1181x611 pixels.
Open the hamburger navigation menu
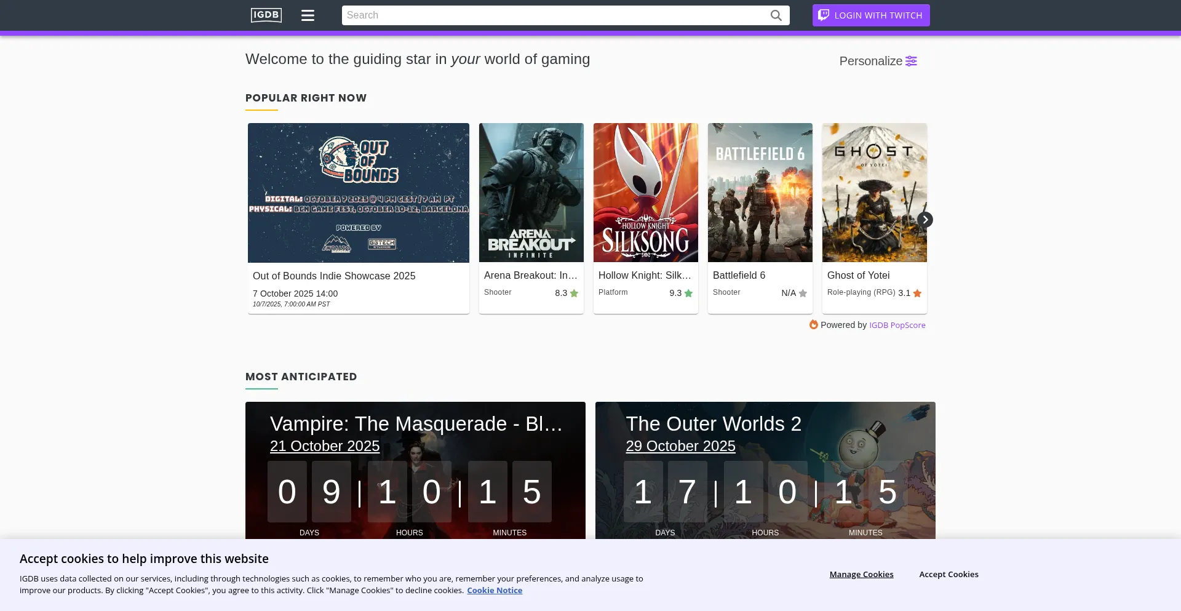(x=308, y=15)
